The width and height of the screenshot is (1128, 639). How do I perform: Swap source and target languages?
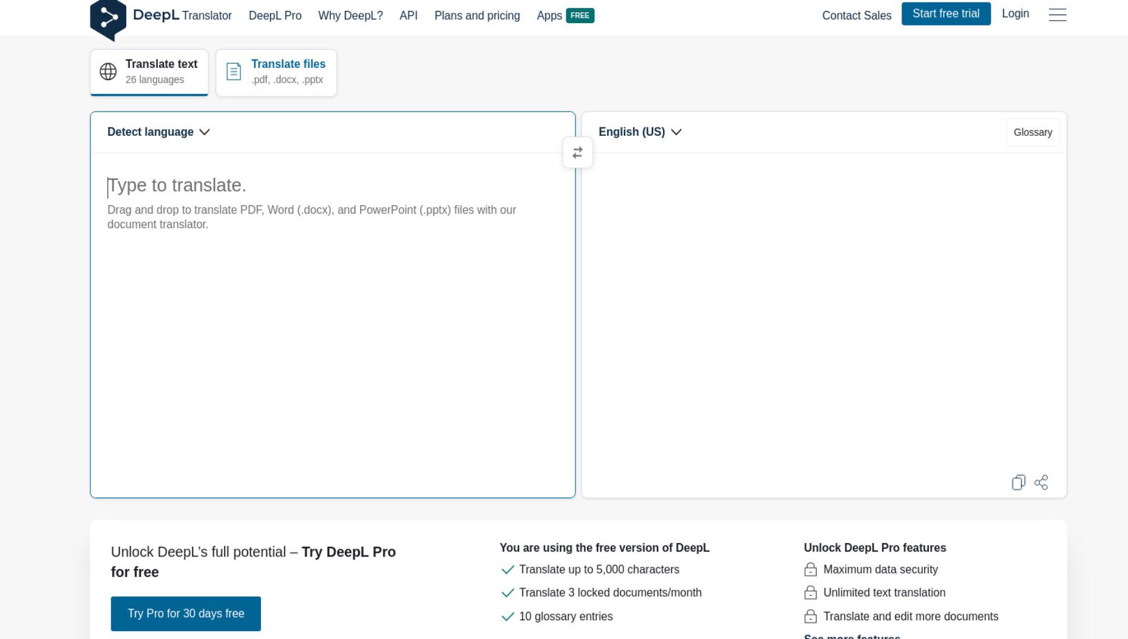click(x=577, y=152)
